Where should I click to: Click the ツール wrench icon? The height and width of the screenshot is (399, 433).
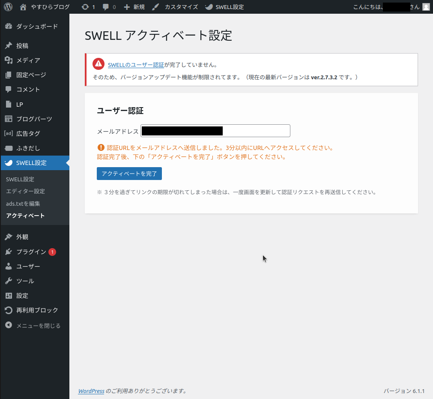pyautogui.click(x=9, y=281)
